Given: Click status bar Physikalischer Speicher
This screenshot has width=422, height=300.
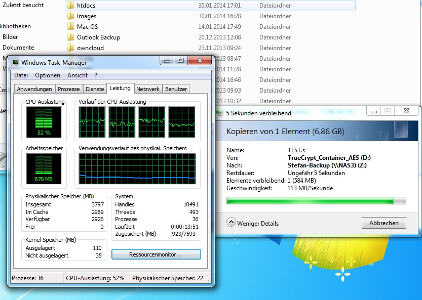Looking at the screenshot, I should coord(168,278).
